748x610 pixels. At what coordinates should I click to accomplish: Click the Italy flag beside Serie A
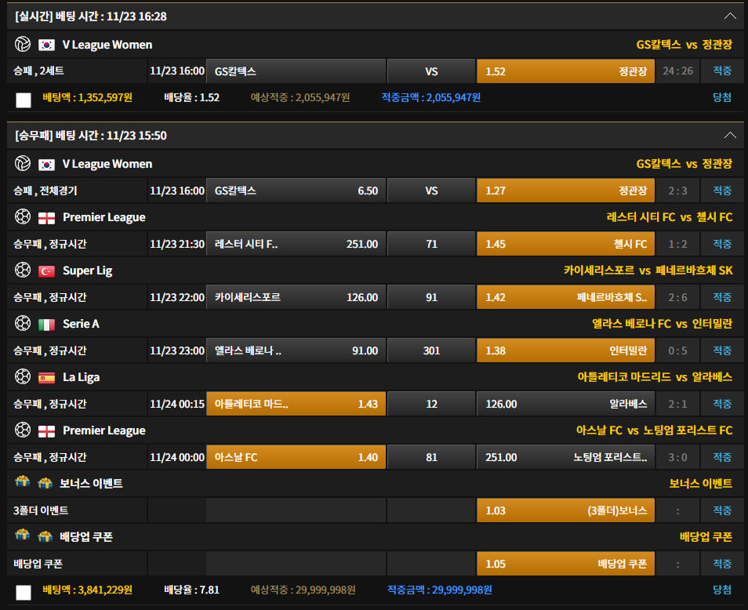click(x=46, y=324)
